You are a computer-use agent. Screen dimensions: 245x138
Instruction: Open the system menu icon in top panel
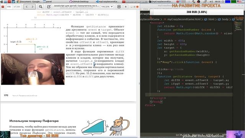(x=2, y=2)
